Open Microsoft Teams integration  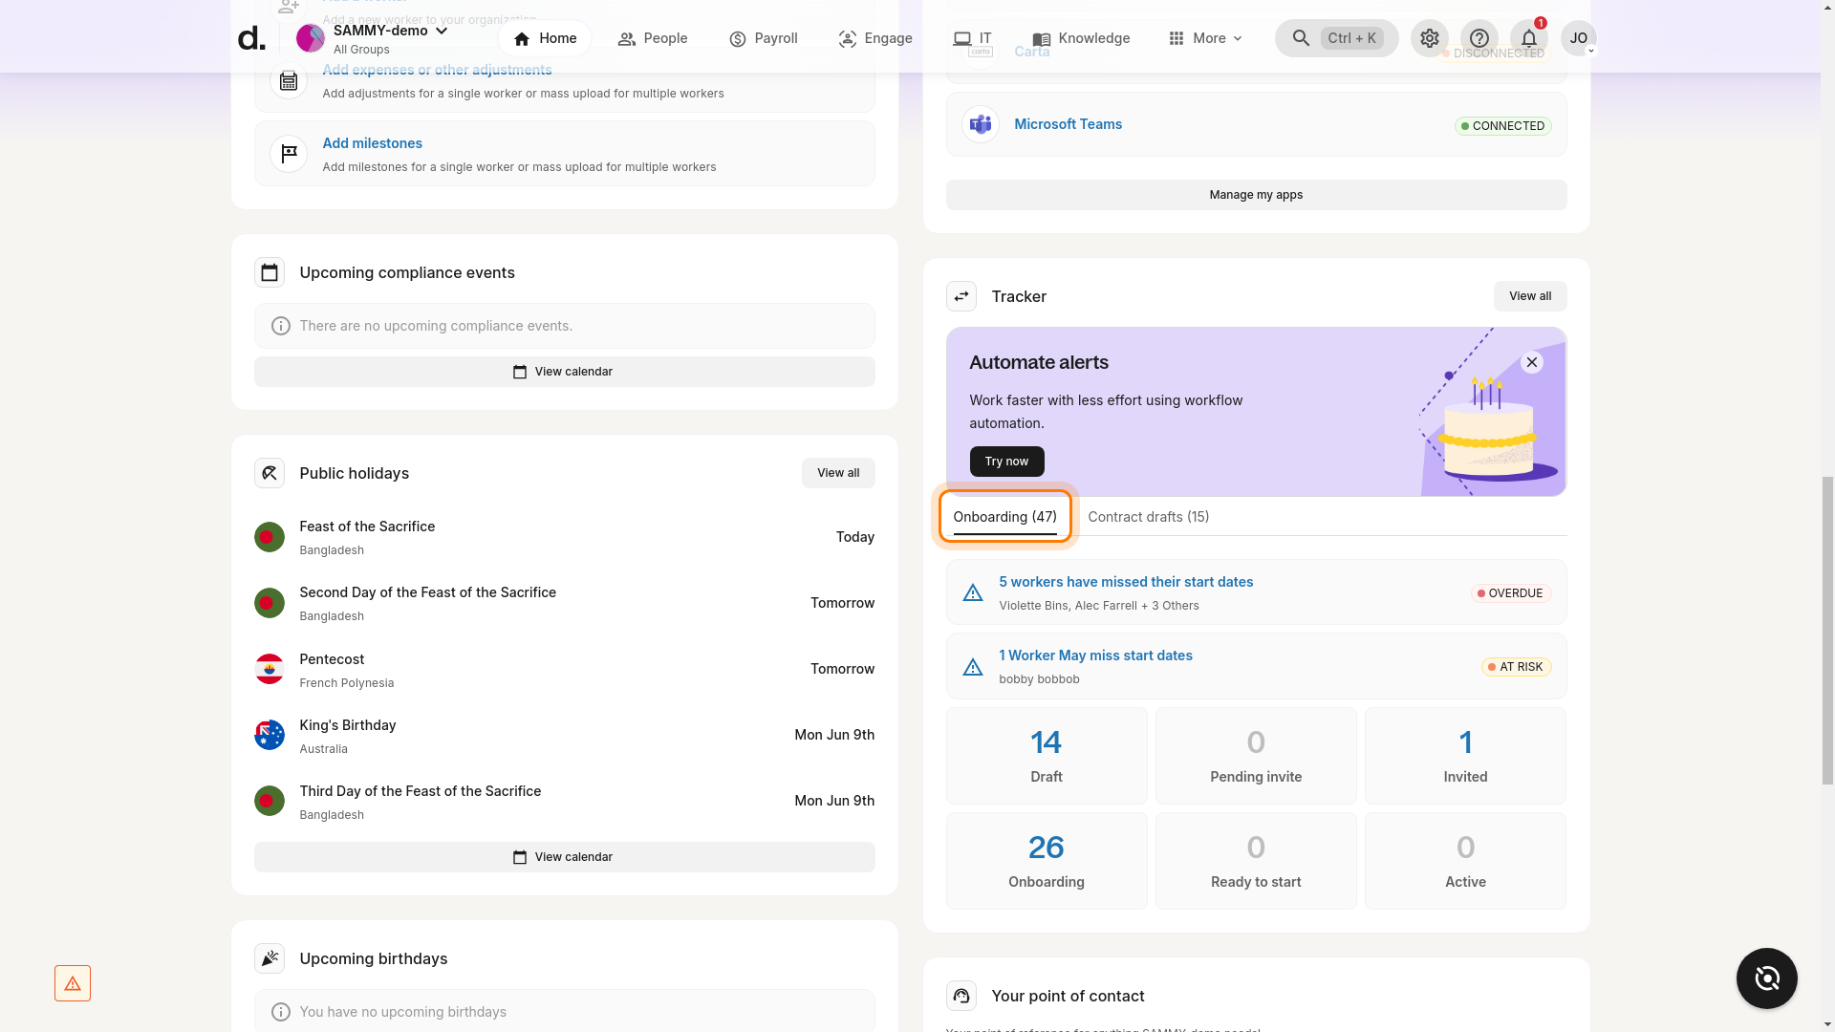[x=1068, y=124]
